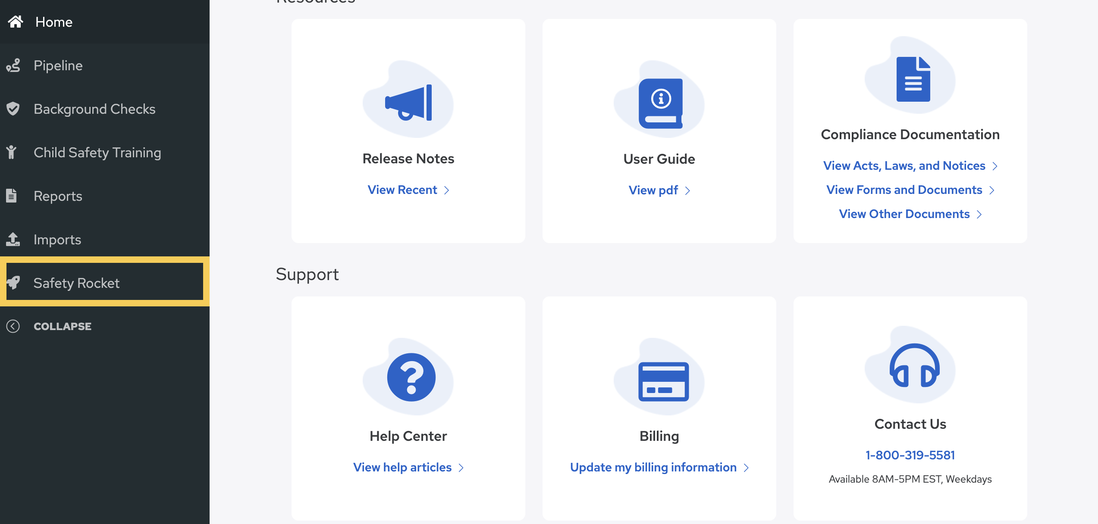Go to Pipeline in the sidebar
The width and height of the screenshot is (1098, 524).
tap(105, 65)
